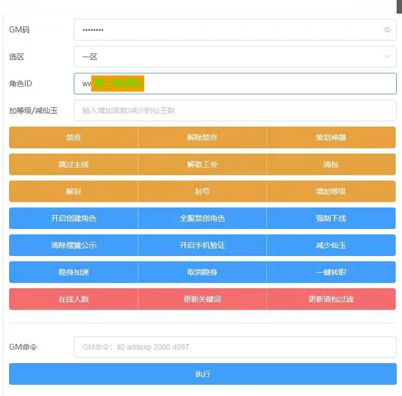Screen dimensions: 402x396
Task: Click the 增加等级 button
Action: [331, 191]
